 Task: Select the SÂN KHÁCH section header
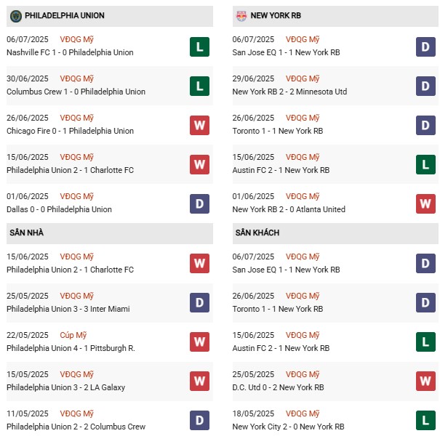point(257,233)
